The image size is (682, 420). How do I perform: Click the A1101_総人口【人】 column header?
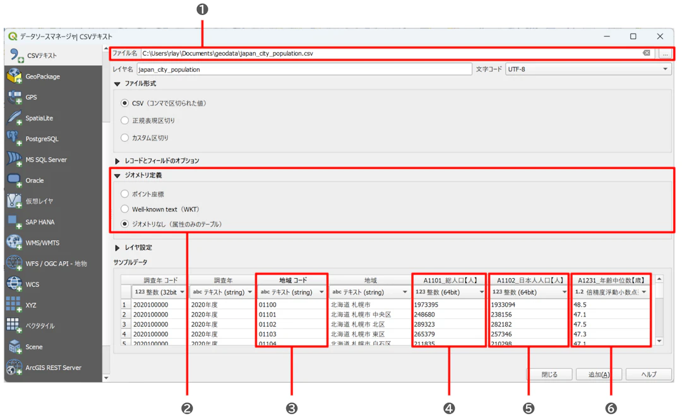tap(449, 280)
